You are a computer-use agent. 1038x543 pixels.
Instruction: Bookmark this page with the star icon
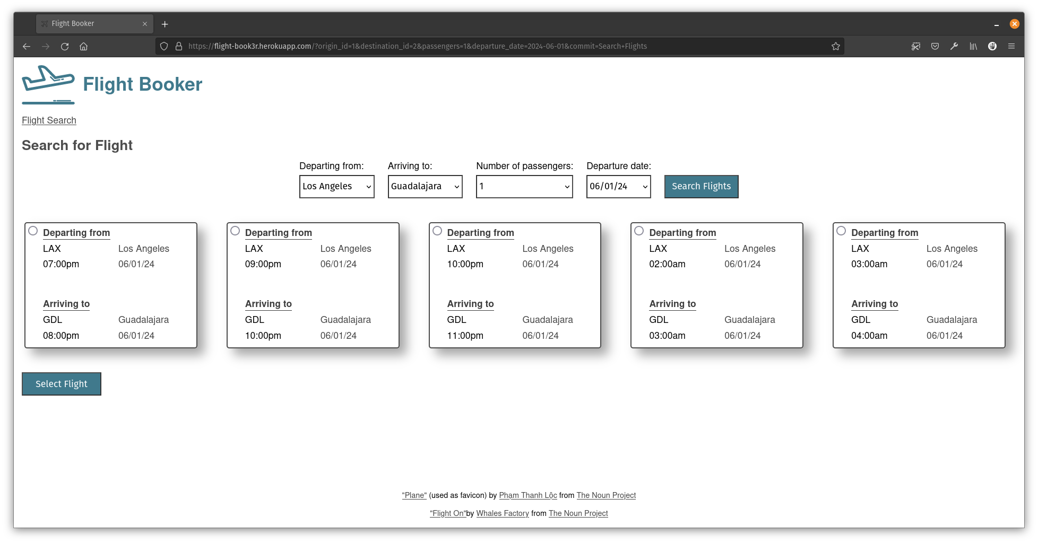point(836,46)
